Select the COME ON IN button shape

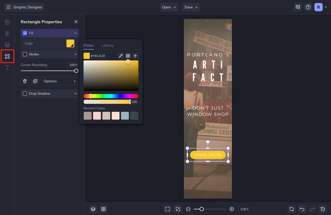point(208,155)
